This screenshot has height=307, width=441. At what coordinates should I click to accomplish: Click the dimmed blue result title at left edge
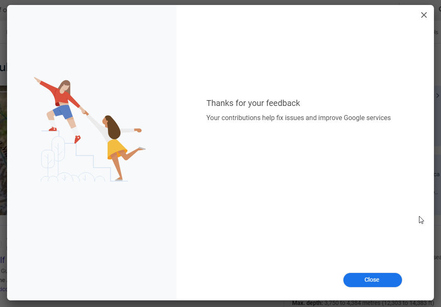3,260
